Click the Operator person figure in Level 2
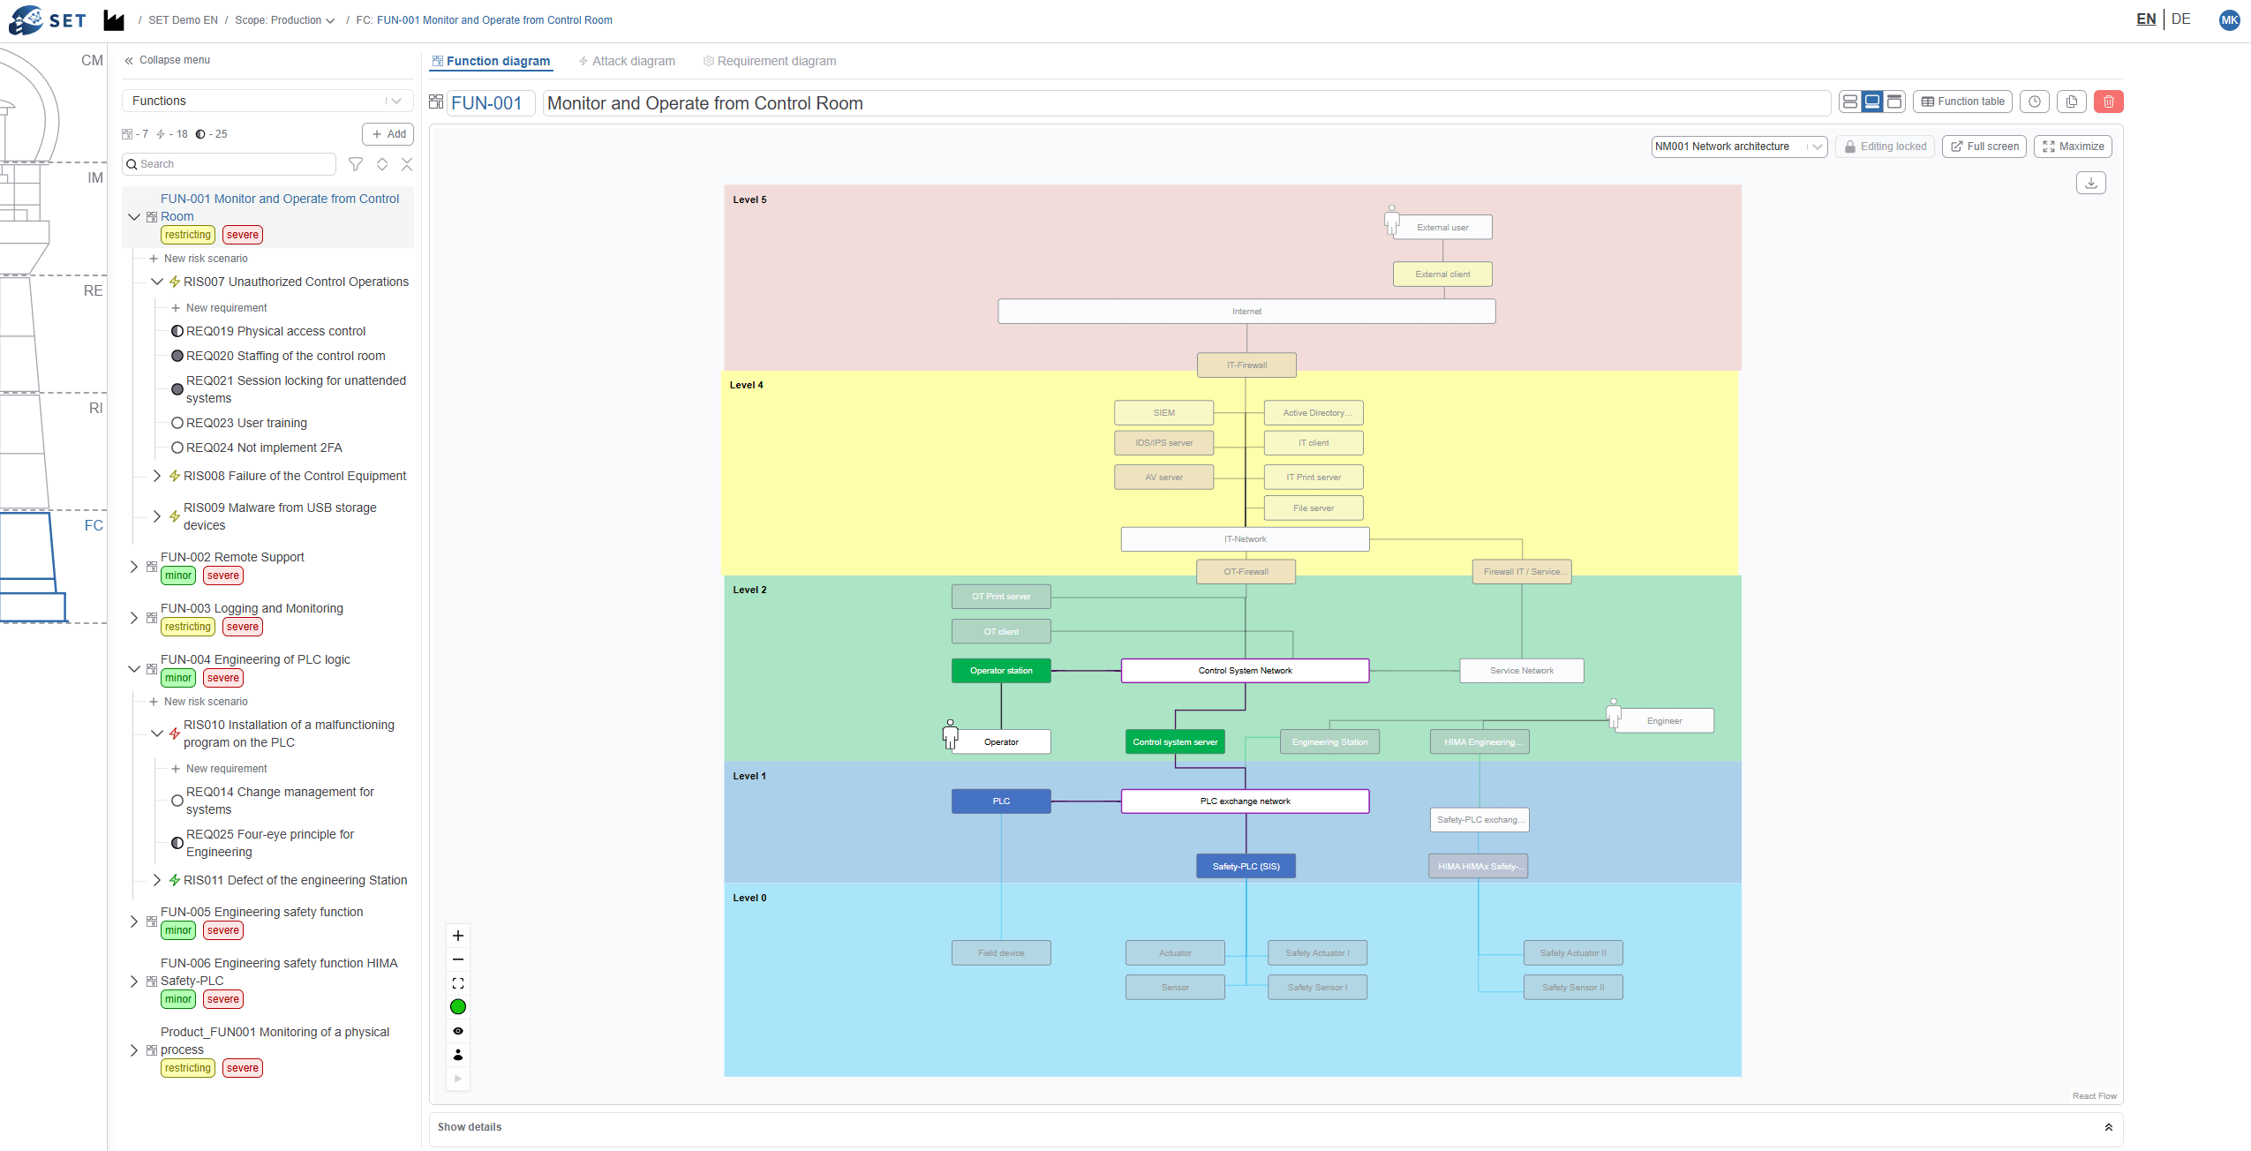Image resolution: width=2251 pixels, height=1151 pixels. [950, 734]
